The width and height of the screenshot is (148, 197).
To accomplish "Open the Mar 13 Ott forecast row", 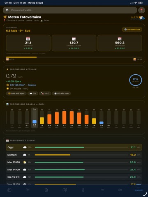I will (x=74, y=162).
